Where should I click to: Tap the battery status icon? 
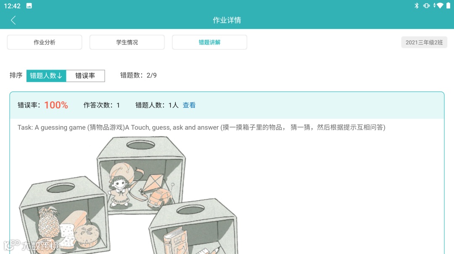point(448,6)
